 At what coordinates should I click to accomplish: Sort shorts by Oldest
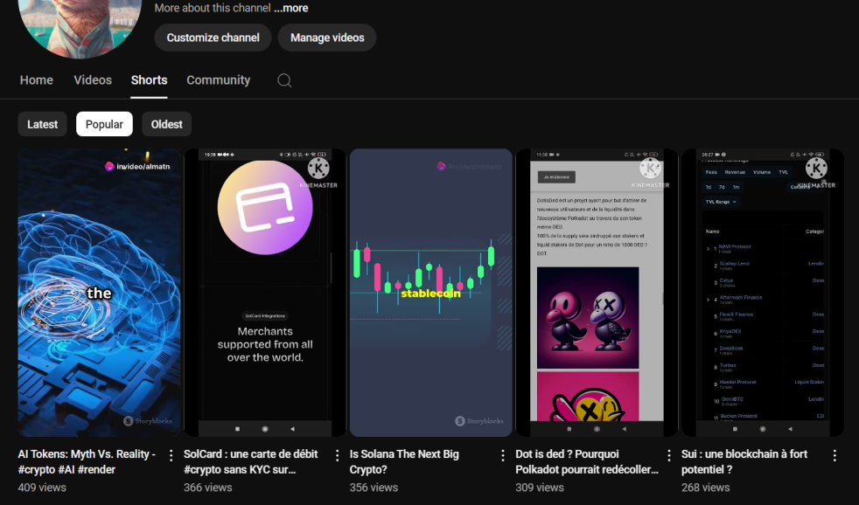click(x=166, y=124)
